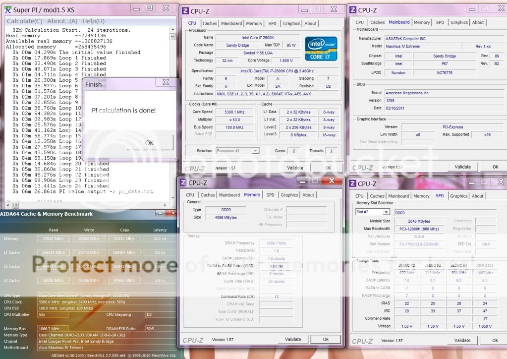Open SPD tab in the CPU-Z Mainboard window
This screenshot has height=359, width=507.
pos(440,22)
